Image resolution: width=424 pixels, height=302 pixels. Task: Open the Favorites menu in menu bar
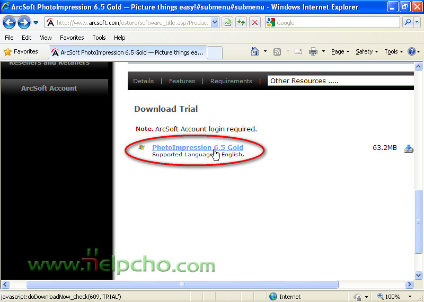(72, 38)
